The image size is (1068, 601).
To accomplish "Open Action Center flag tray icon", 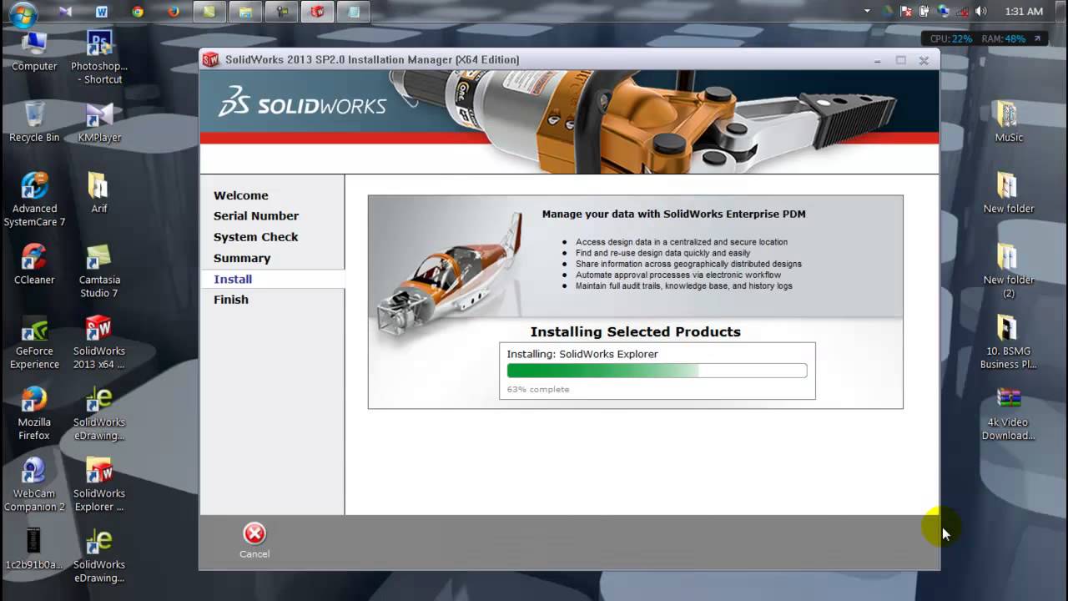I will click(906, 11).
